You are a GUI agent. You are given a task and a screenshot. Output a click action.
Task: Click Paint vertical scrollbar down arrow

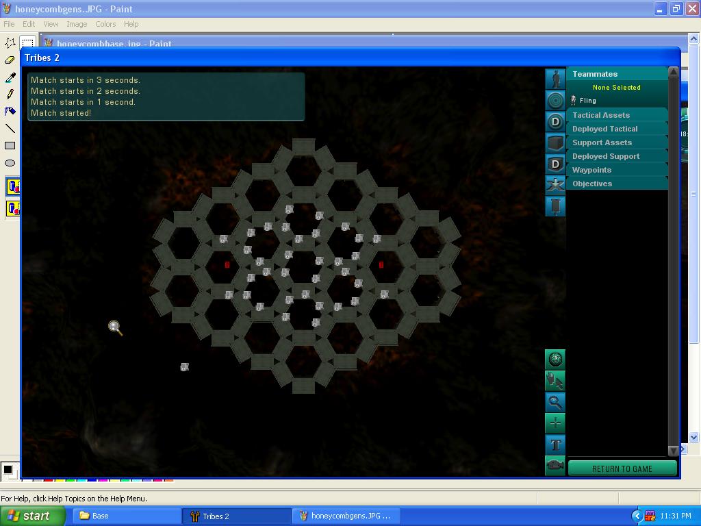pos(694,438)
